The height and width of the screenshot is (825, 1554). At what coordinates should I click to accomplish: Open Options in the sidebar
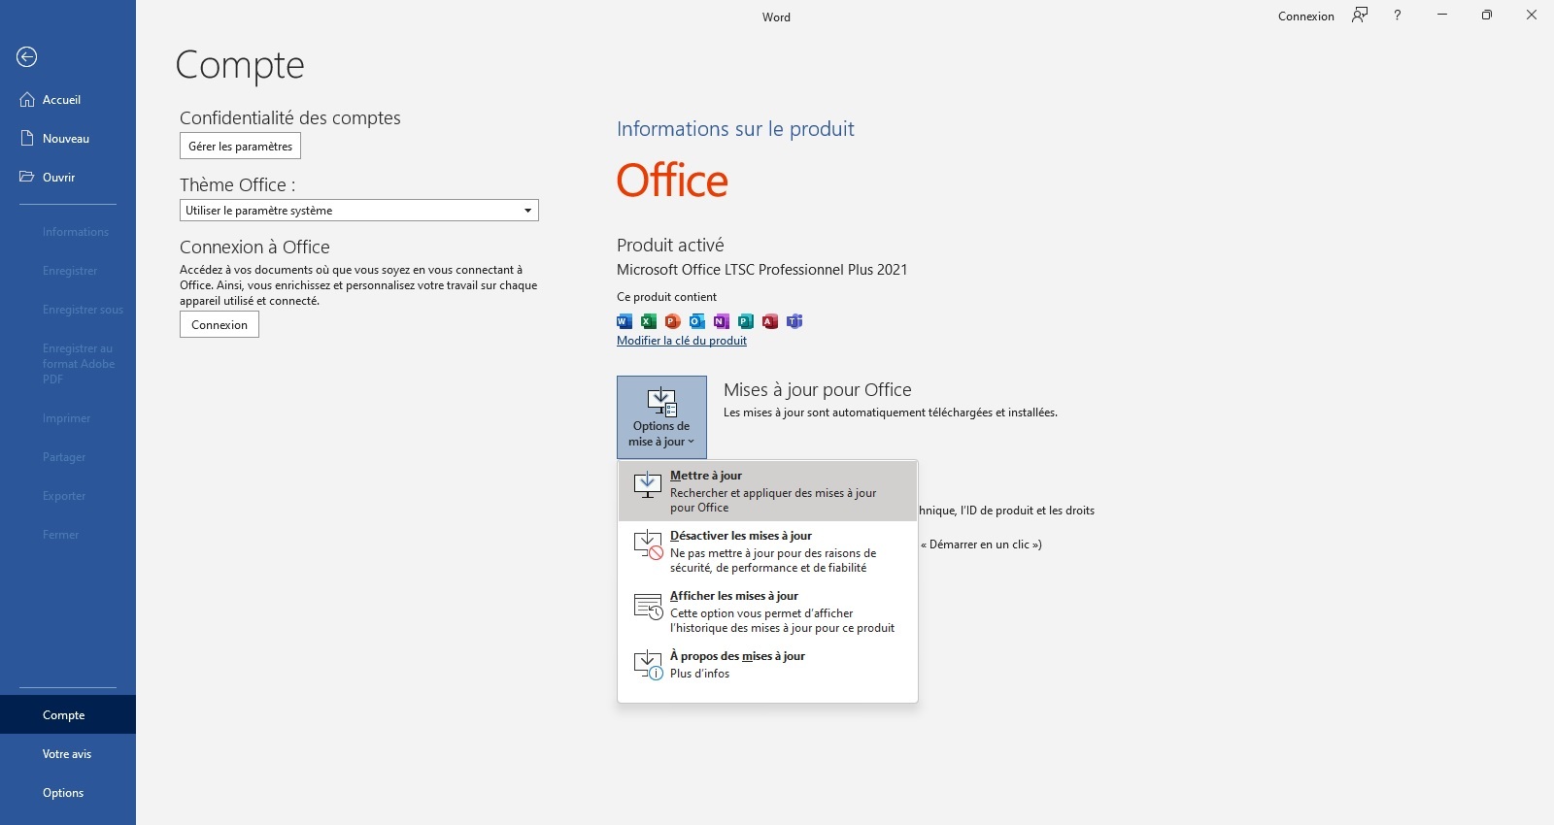68,793
